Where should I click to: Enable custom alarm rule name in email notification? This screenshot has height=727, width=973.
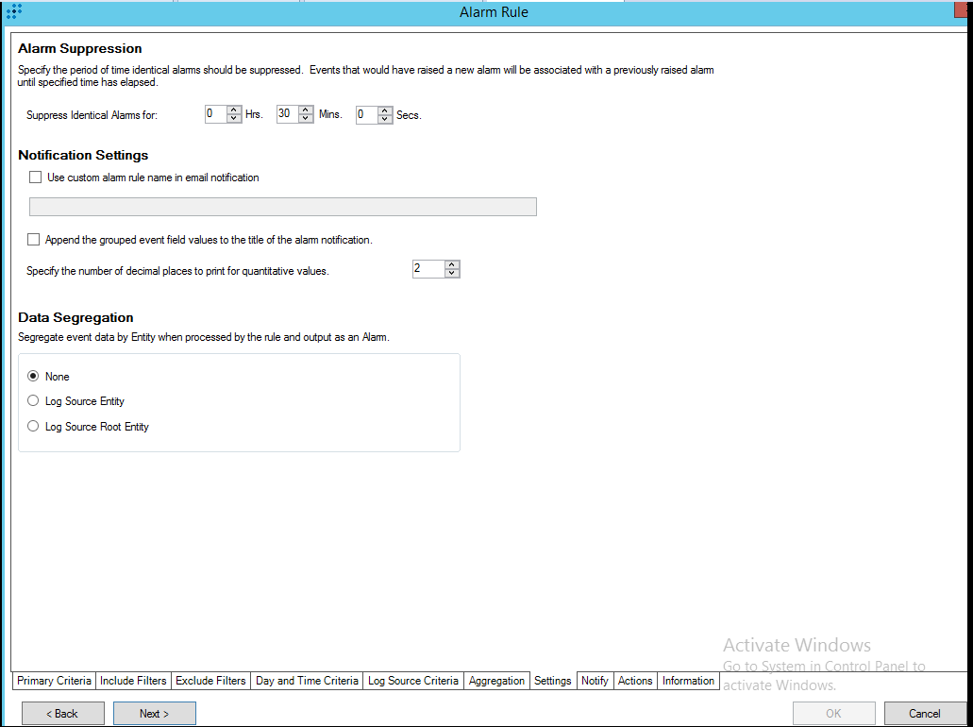[x=34, y=177]
